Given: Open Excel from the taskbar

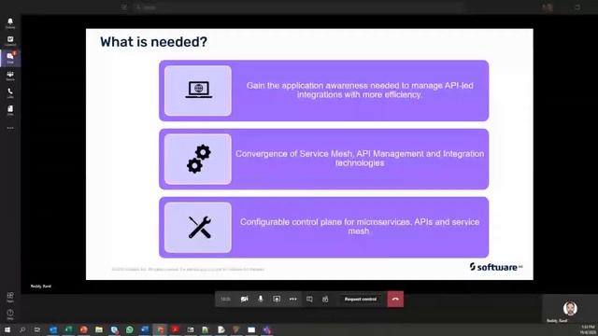Looking at the screenshot, I should (x=68, y=329).
